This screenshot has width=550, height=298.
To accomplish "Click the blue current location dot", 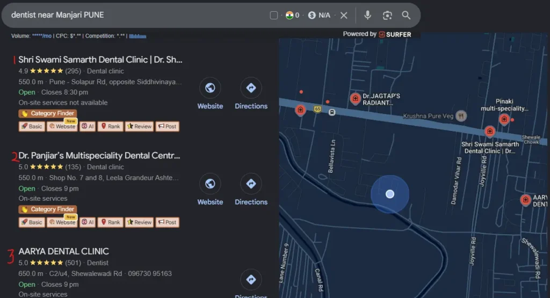I will [390, 194].
